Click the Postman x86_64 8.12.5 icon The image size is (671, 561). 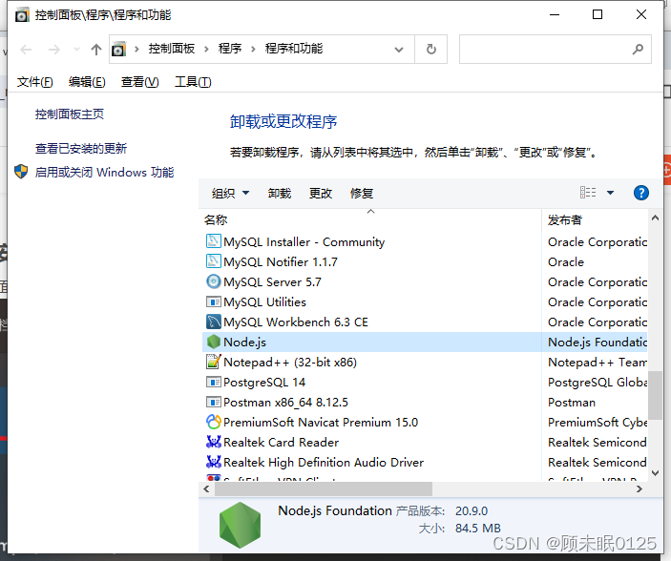tap(213, 402)
